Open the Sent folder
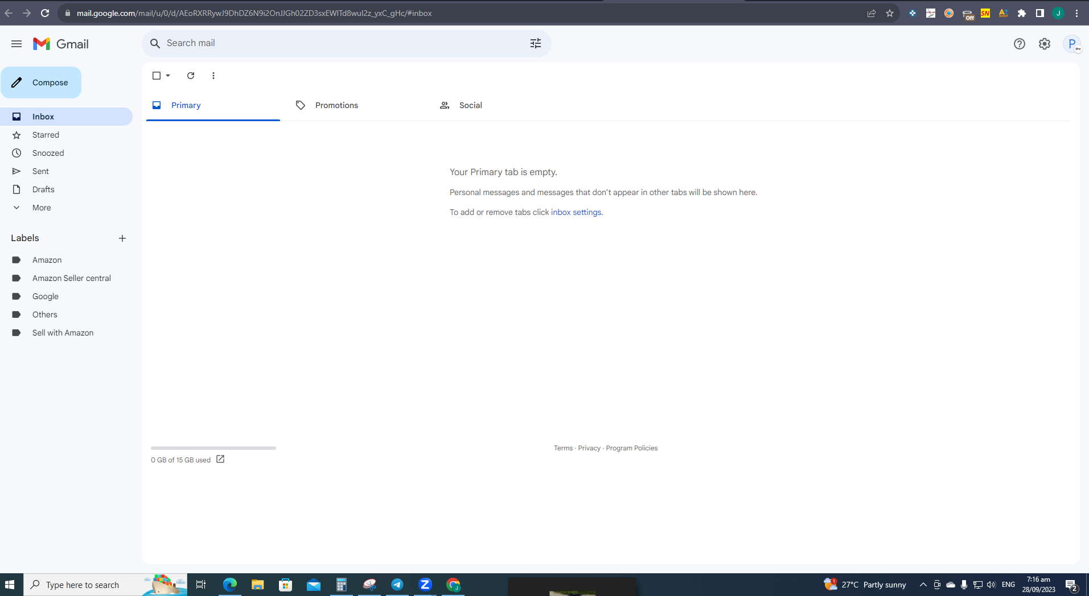This screenshot has width=1089, height=596. (x=66, y=171)
